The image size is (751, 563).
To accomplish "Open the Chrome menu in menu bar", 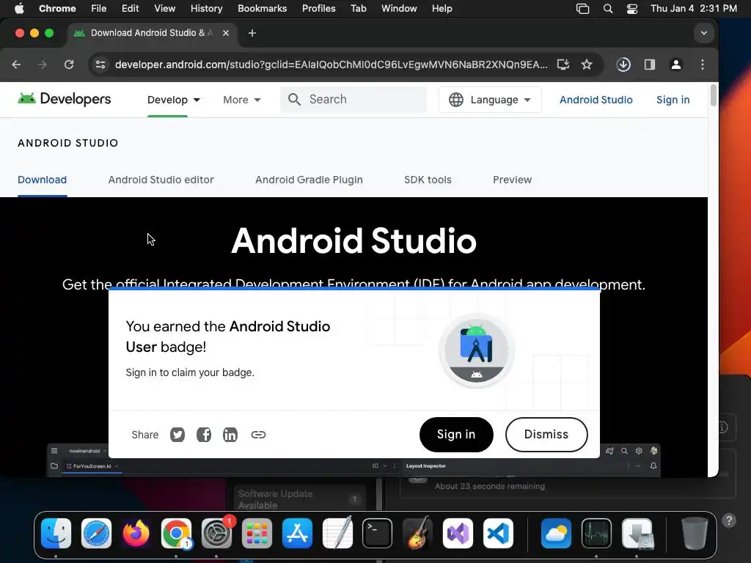I will (57, 8).
